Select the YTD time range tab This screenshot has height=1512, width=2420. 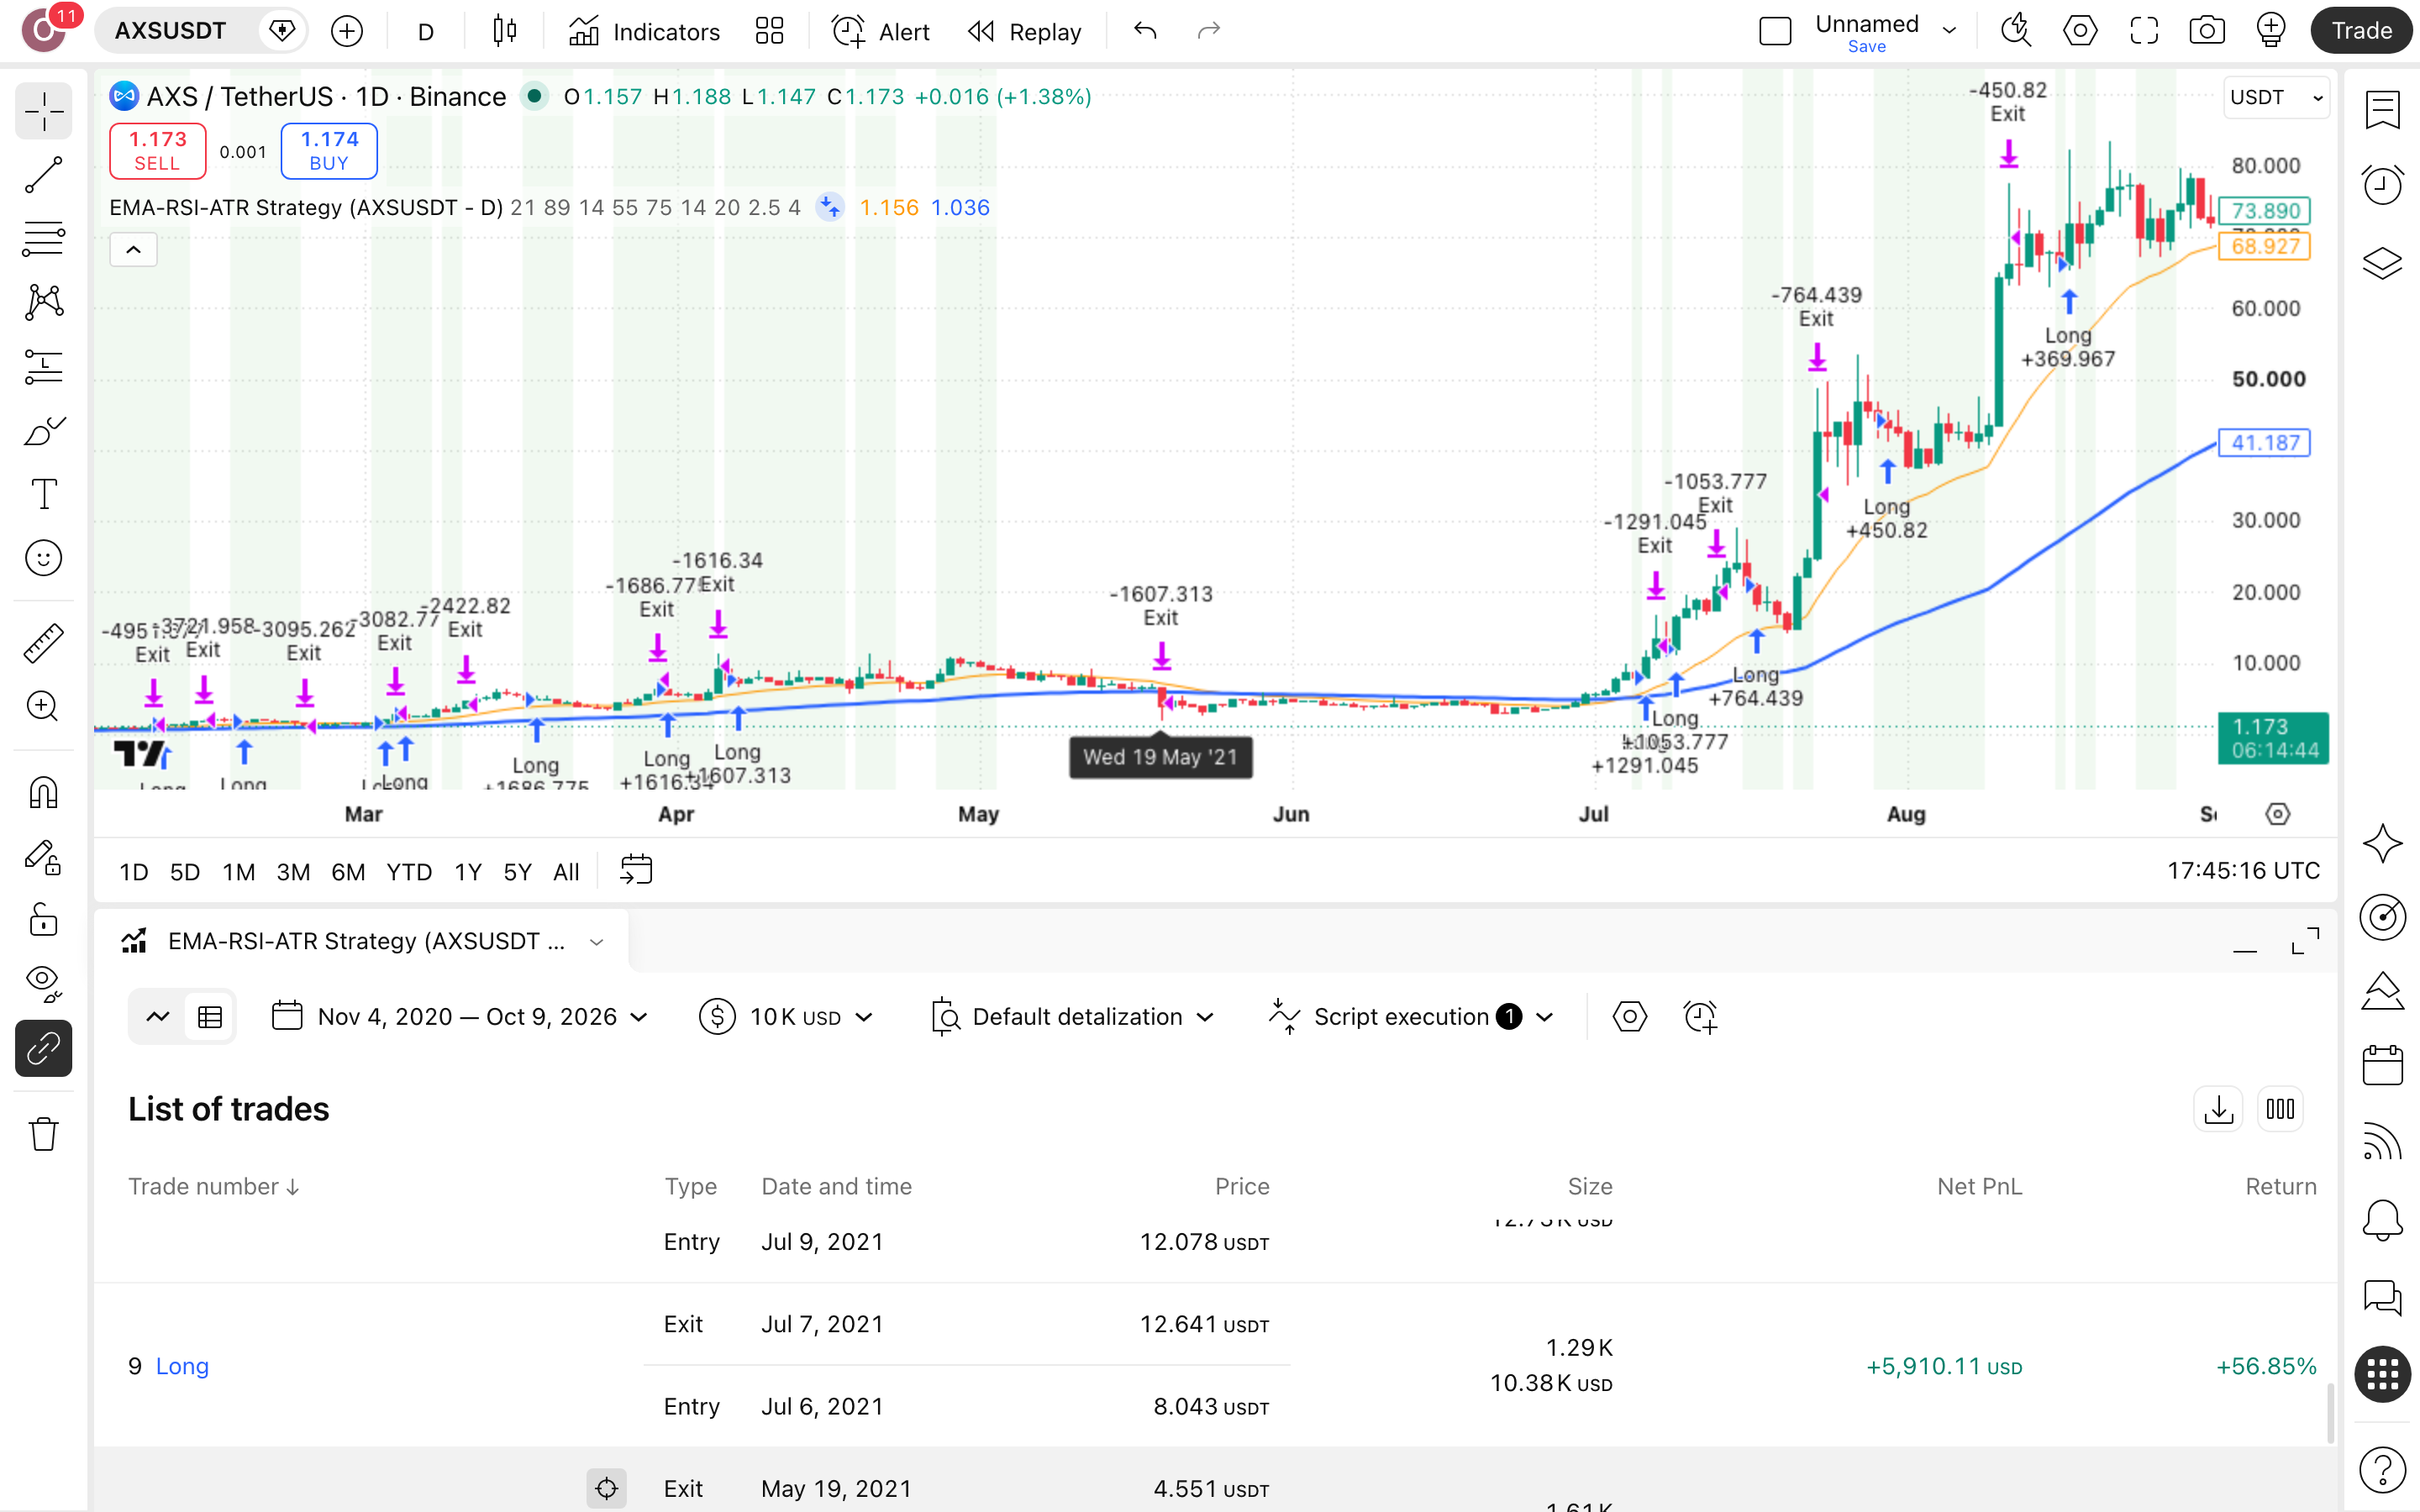click(x=409, y=872)
